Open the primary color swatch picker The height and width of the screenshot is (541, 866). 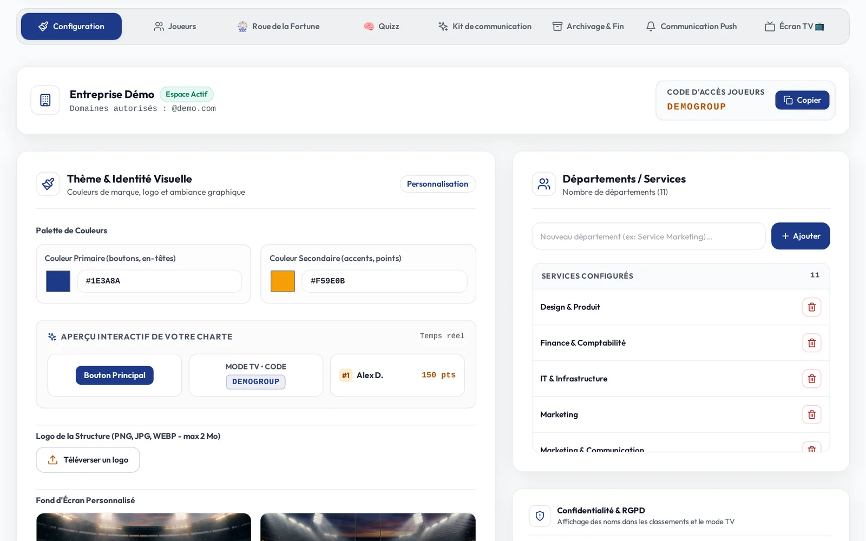pos(58,281)
